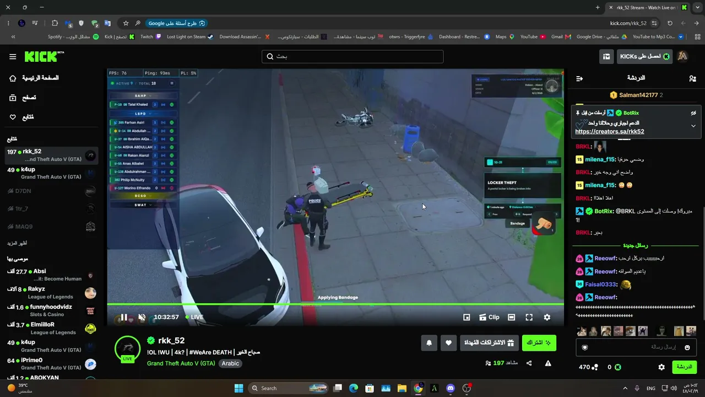705x397 pixels.
Task: Open Chrome three-dot menu
Action: pyautogui.click(x=8, y=23)
